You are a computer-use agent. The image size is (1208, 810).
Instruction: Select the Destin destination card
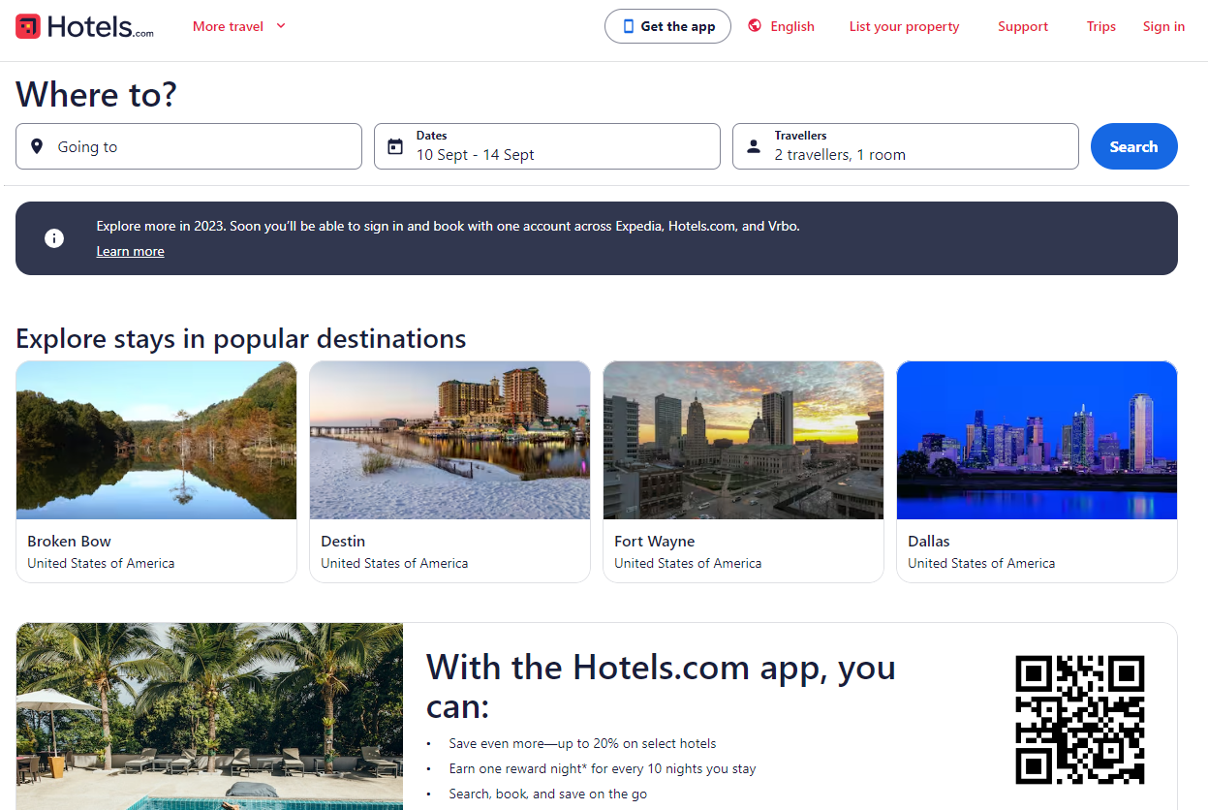pyautogui.click(x=449, y=472)
